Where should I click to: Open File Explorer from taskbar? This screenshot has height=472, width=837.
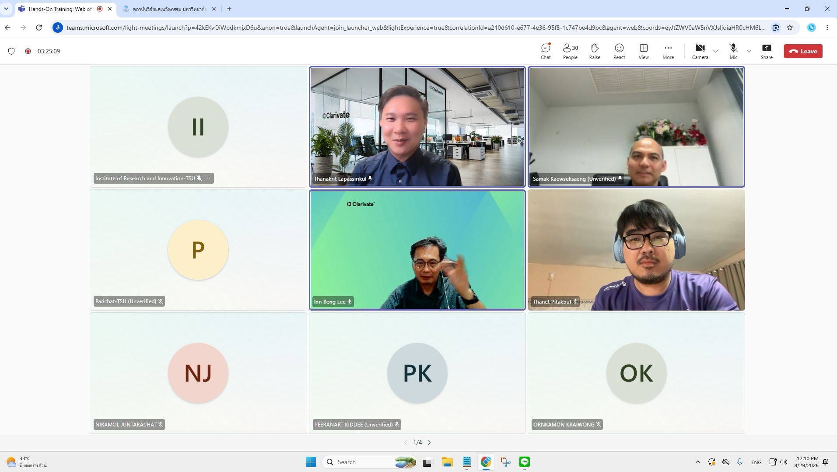447,462
